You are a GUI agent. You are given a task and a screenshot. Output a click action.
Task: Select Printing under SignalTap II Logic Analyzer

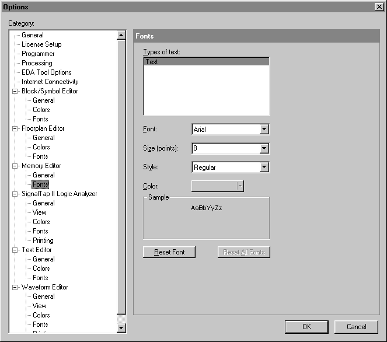pos(43,240)
